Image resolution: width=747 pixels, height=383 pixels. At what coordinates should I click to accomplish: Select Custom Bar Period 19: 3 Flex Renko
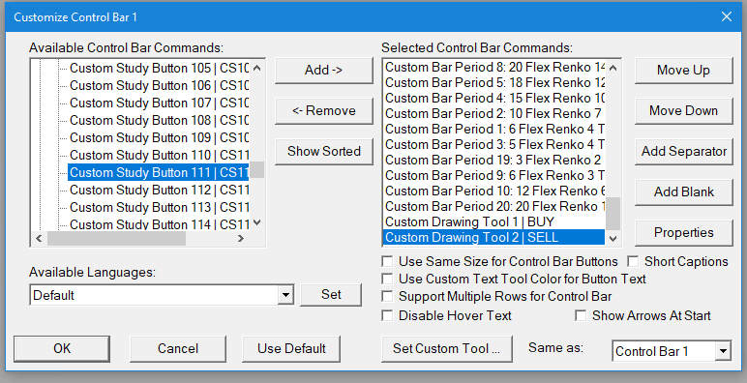click(x=494, y=160)
